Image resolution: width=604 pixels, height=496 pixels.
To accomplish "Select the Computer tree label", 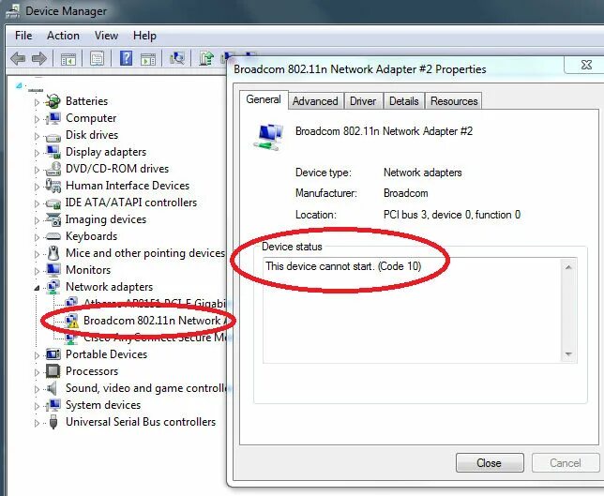I will pyautogui.click(x=91, y=118).
